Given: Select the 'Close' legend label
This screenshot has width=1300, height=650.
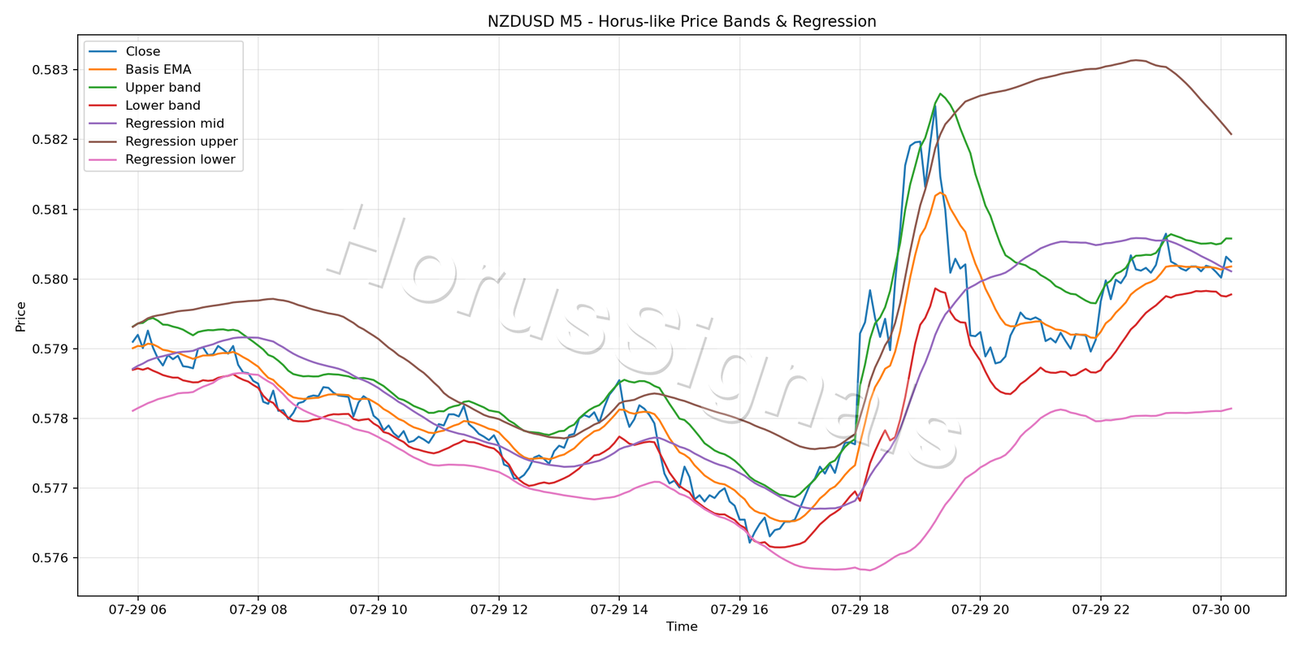Looking at the screenshot, I should (x=143, y=51).
